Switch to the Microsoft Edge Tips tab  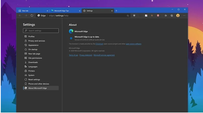point(65,11)
